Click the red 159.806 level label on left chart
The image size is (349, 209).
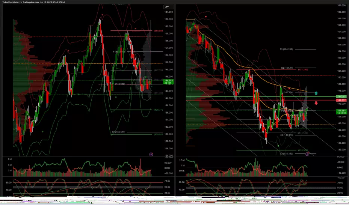pyautogui.click(x=147, y=31)
